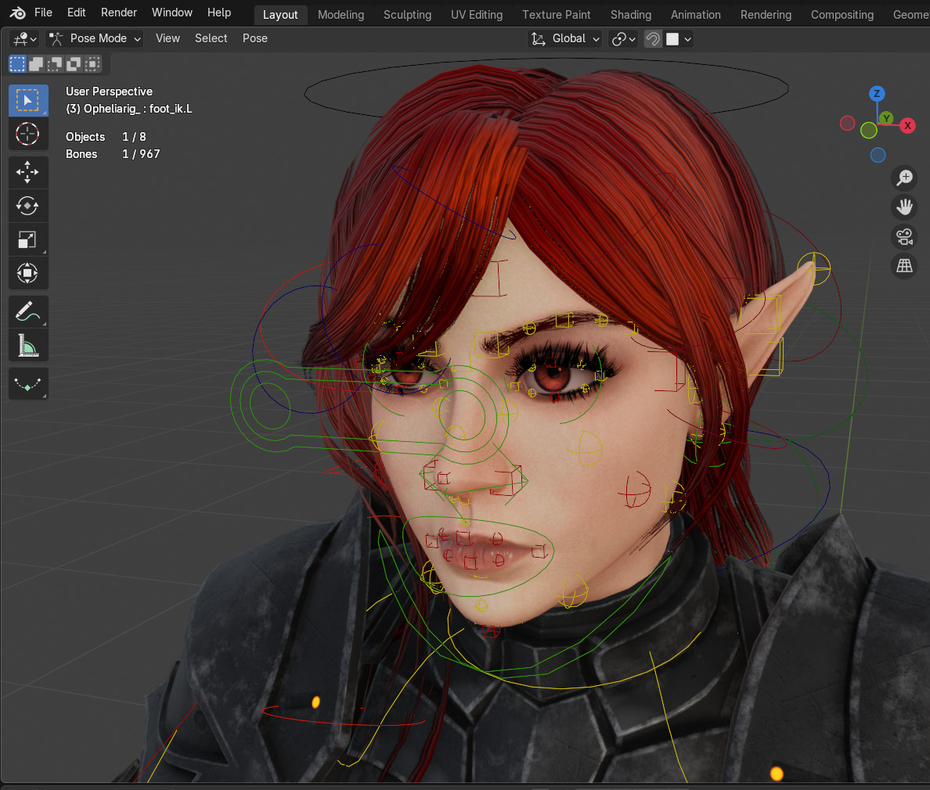
Task: Set selection mode to subtract selection
Action: [55, 64]
